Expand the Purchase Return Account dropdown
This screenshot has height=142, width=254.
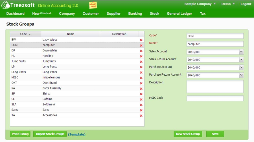[241, 75]
